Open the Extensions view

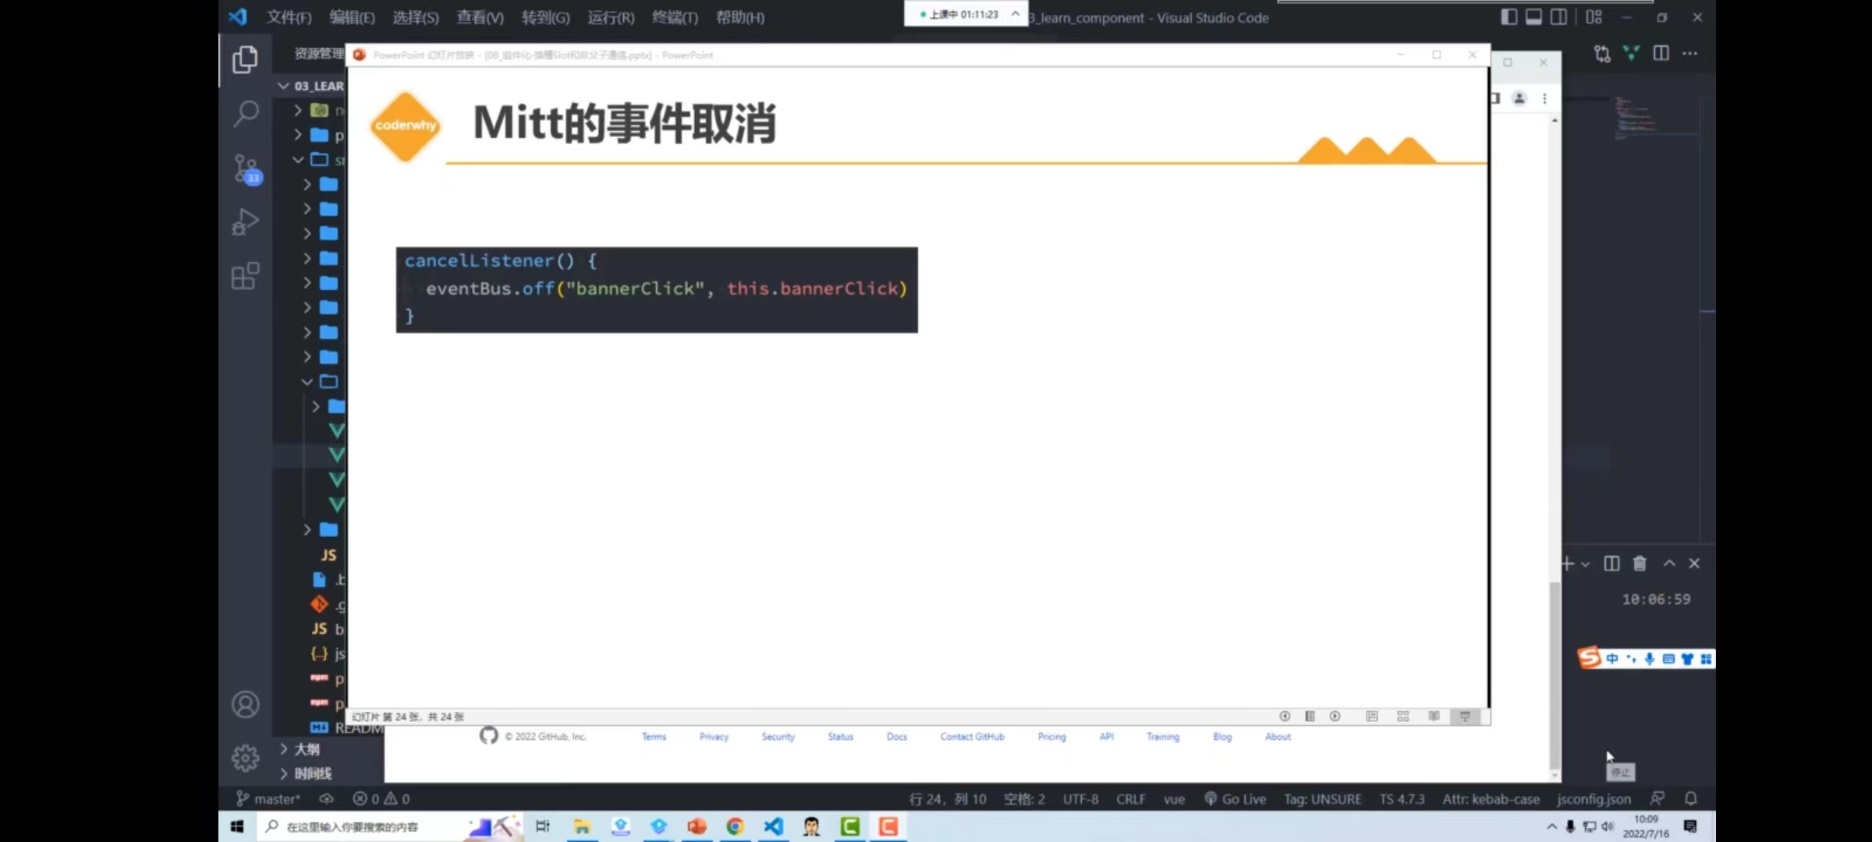coord(246,276)
